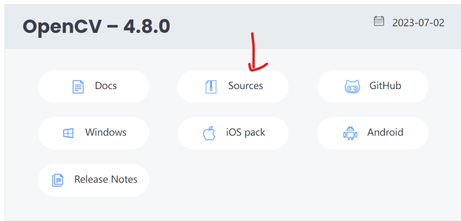Open the Release Notes label
461x221 pixels.
pyautogui.click(x=106, y=179)
